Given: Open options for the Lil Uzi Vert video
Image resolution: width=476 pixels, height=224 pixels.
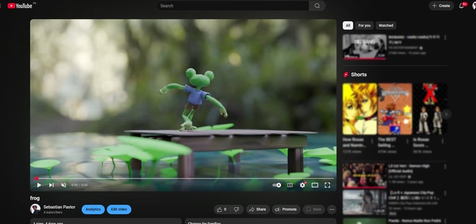Looking at the screenshot, I should (x=445, y=166).
